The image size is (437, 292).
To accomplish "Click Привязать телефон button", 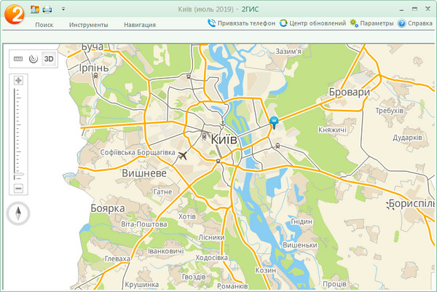I will [x=241, y=23].
